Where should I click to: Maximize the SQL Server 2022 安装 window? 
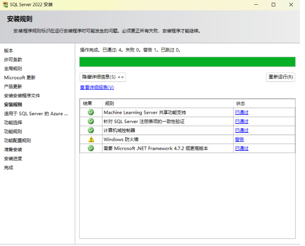coord(273,5)
